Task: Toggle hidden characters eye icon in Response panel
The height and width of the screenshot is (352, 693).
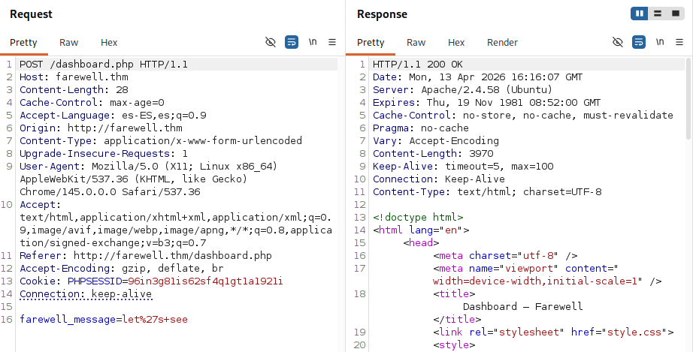Action: 618,42
